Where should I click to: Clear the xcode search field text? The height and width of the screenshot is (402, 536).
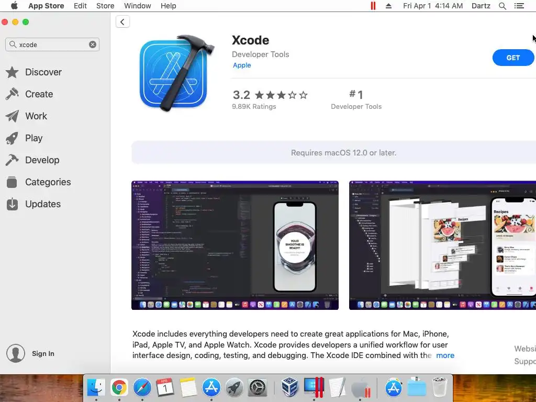pyautogui.click(x=93, y=44)
